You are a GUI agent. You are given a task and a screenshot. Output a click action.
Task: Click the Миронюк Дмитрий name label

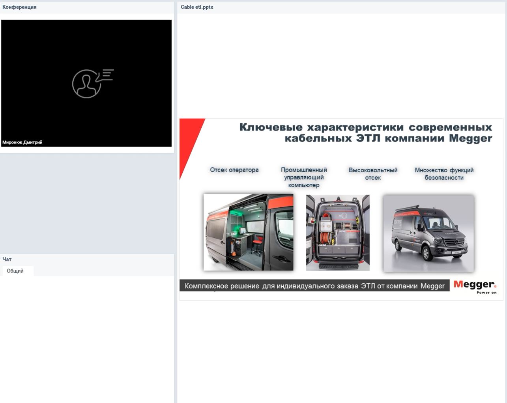22,142
